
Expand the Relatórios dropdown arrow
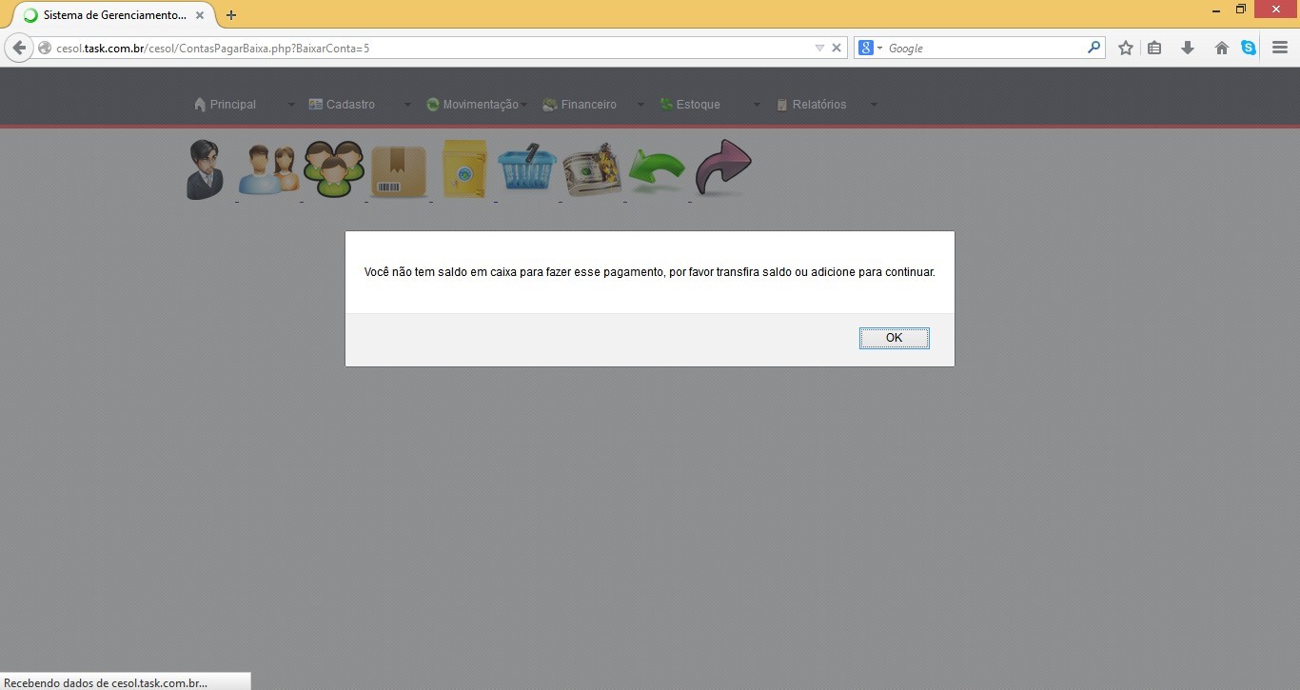tap(874, 105)
